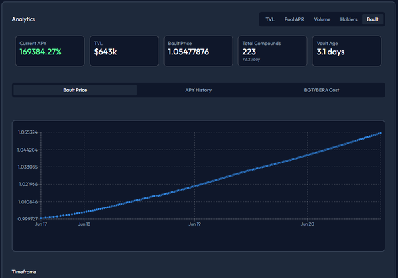398x278 pixels.
Task: Click the TVL $643k stat card
Action: click(124, 50)
